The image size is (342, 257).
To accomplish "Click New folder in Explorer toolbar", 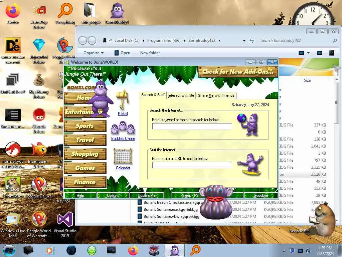I will pos(150,53).
